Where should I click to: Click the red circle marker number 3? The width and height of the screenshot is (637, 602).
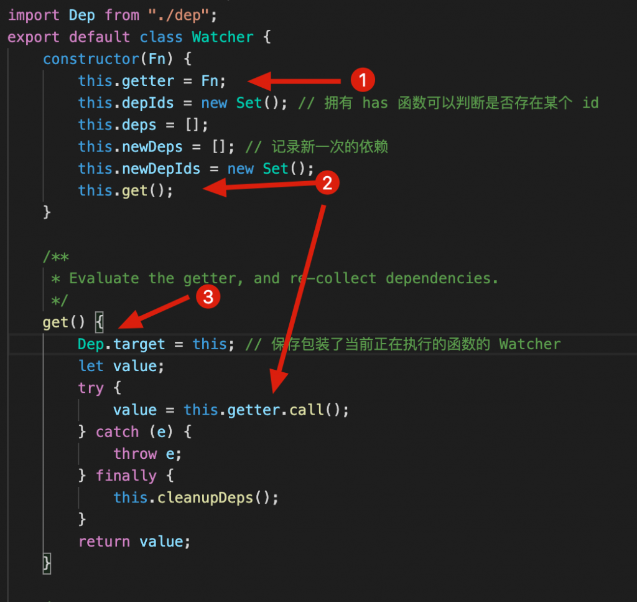click(208, 297)
